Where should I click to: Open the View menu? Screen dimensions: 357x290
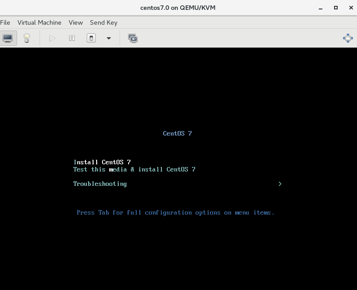click(x=76, y=22)
